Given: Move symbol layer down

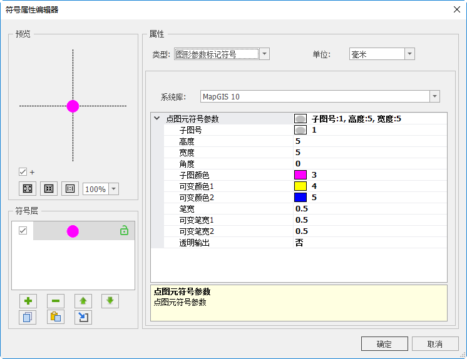Looking at the screenshot, I should click(110, 301).
